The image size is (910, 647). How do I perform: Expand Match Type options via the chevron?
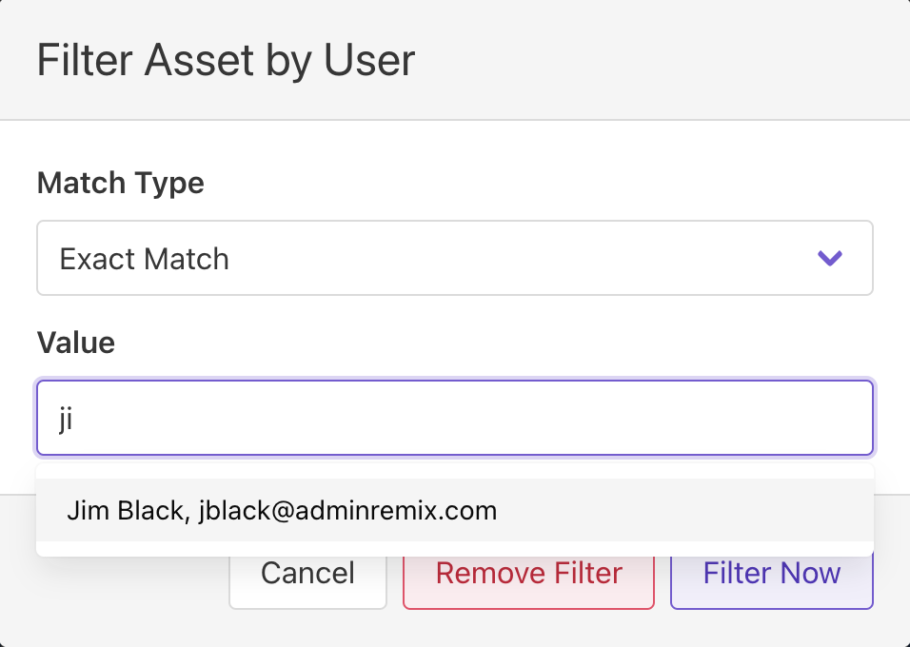click(x=830, y=258)
